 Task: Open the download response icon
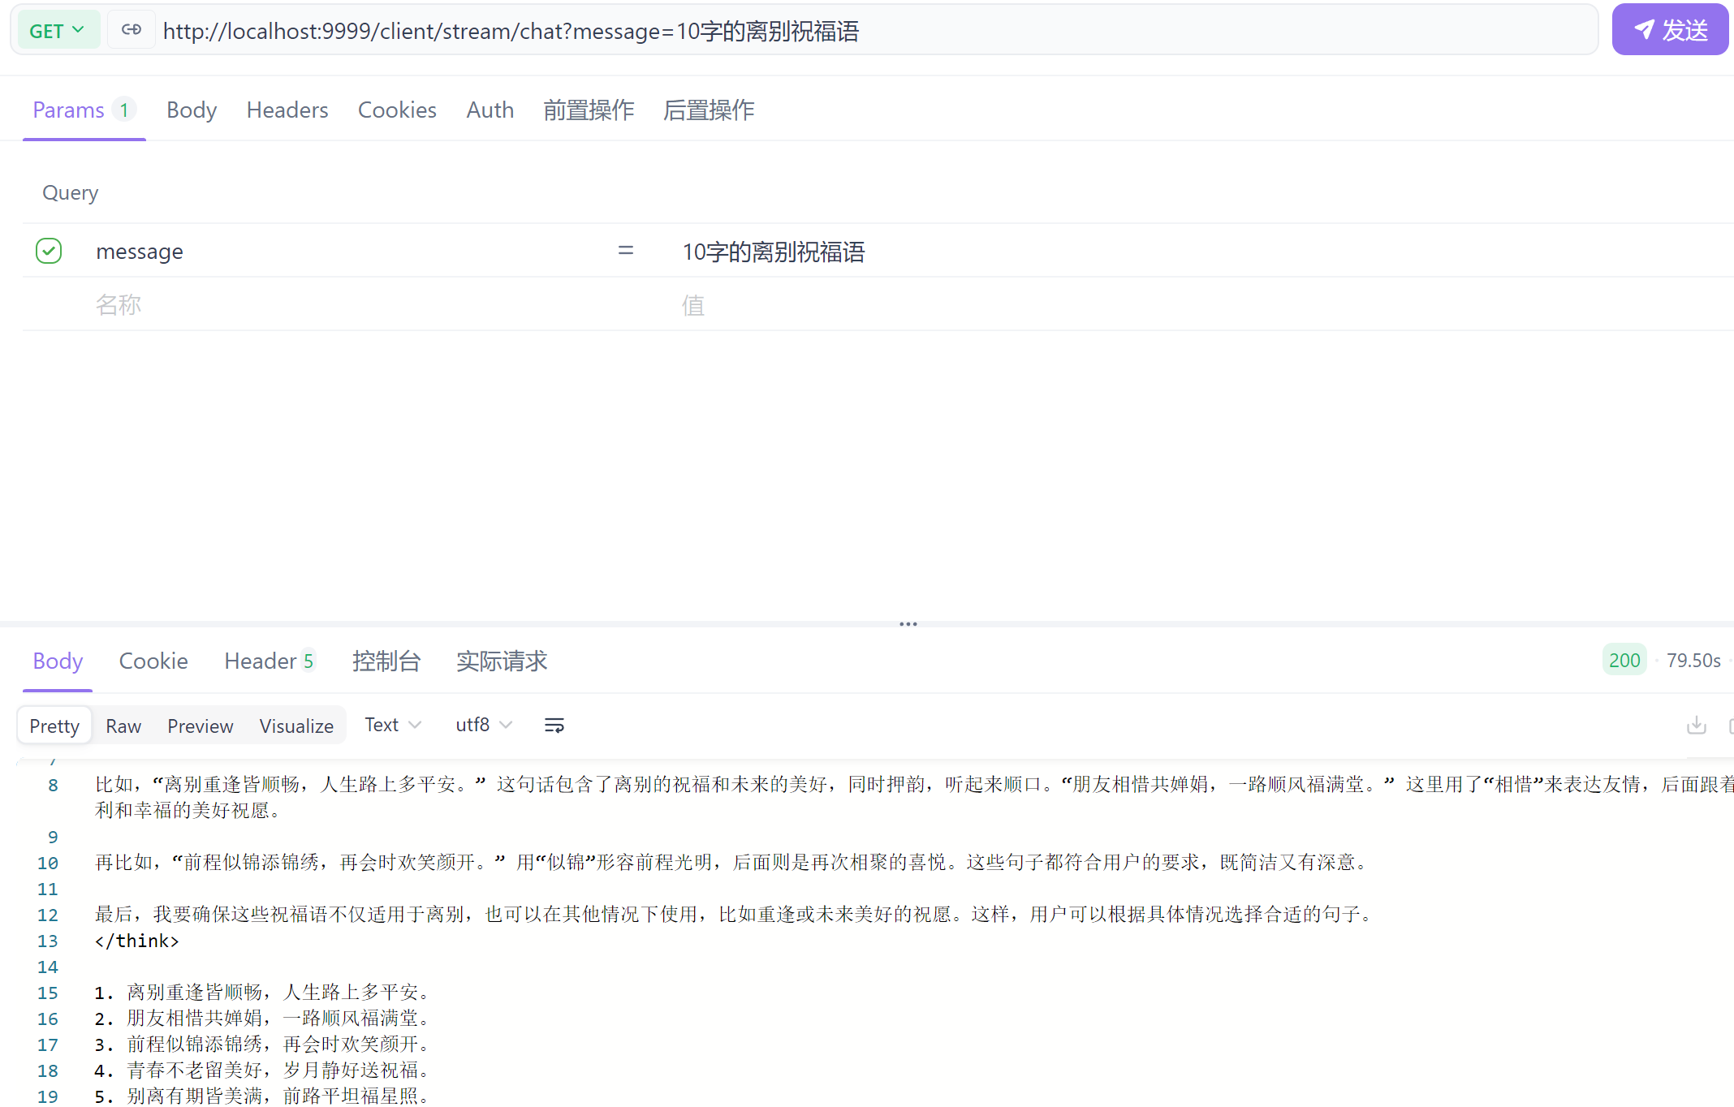[x=1696, y=725]
